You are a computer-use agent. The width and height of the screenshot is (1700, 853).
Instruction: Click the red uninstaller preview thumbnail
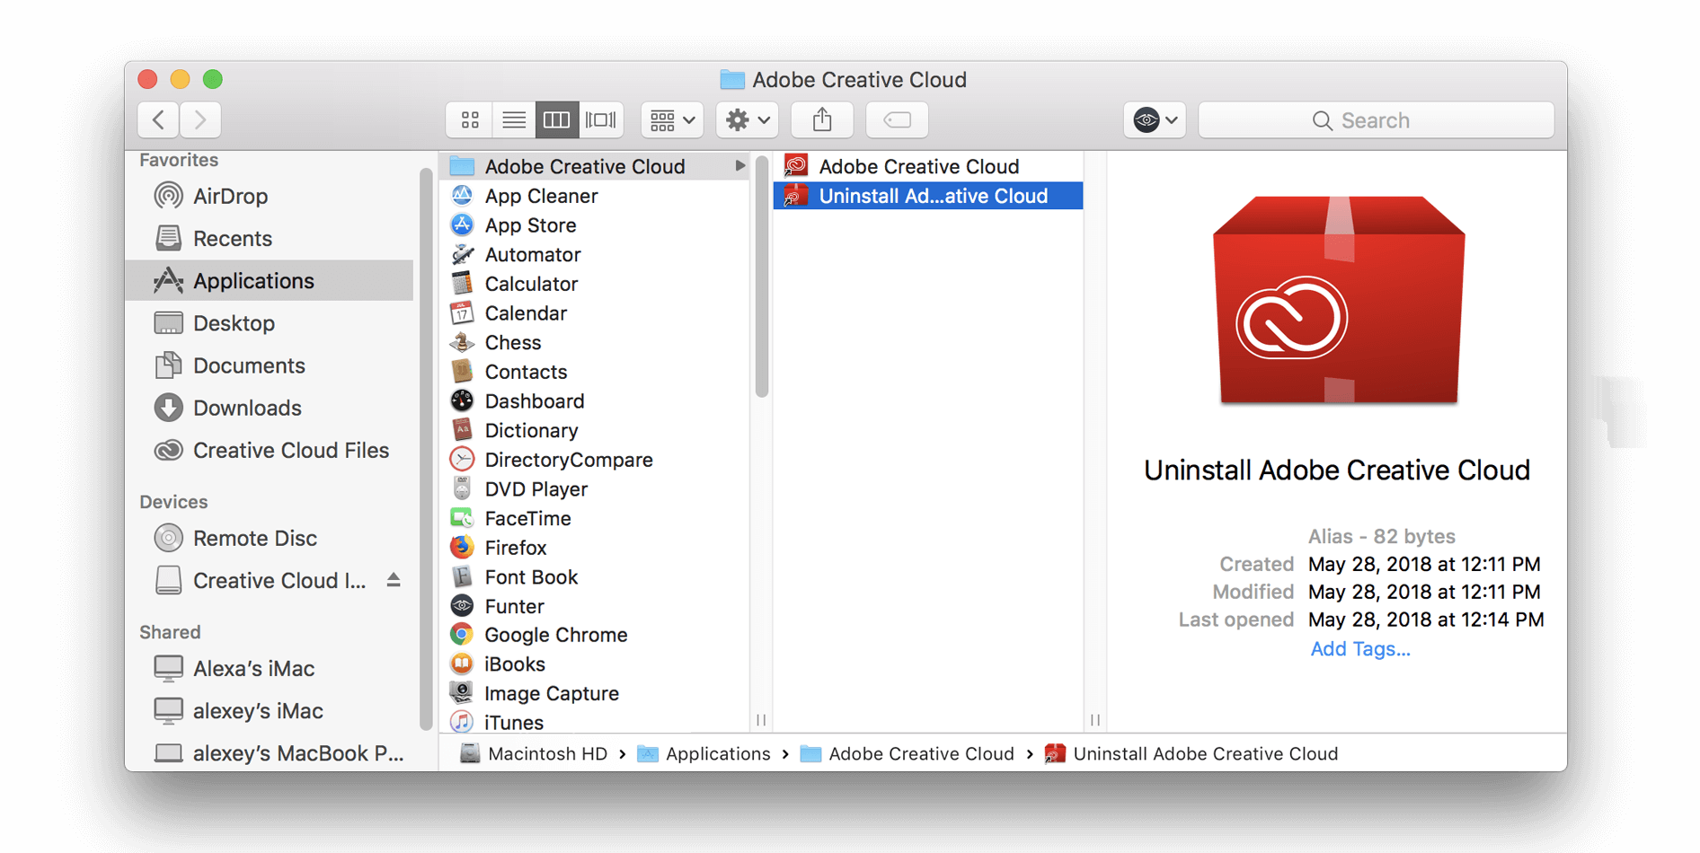(x=1339, y=301)
